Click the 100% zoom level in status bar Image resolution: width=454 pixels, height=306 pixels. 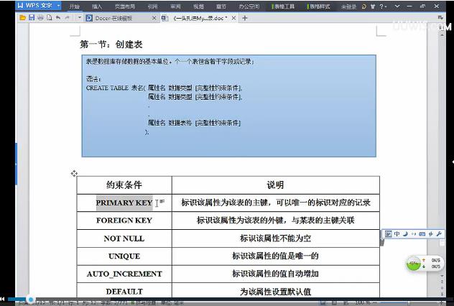[362, 303]
